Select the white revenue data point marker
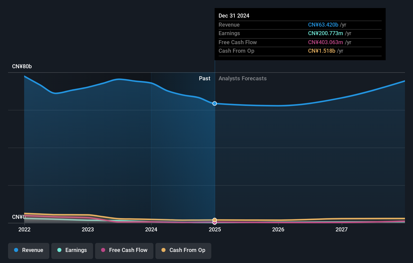 (215, 103)
